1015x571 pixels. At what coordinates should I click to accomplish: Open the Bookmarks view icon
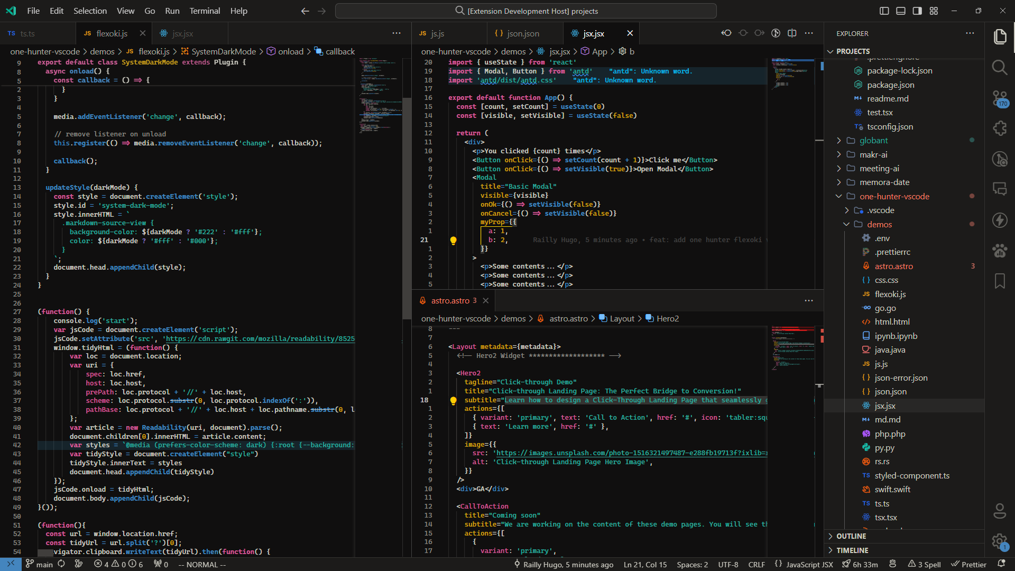point(999,281)
